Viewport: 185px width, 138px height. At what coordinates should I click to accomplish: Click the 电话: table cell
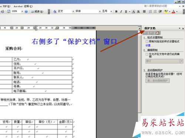pos(42,82)
